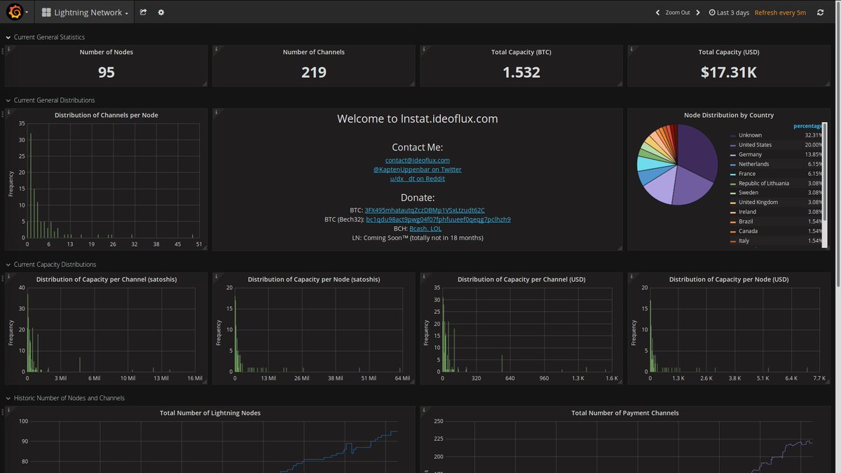Click the Canada legend color swatch
Viewport: 841px width, 473px height.
point(733,231)
